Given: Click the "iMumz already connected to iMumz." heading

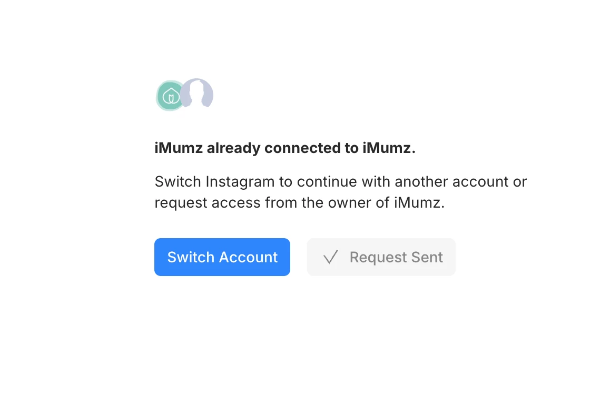Looking at the screenshot, I should [x=285, y=148].
